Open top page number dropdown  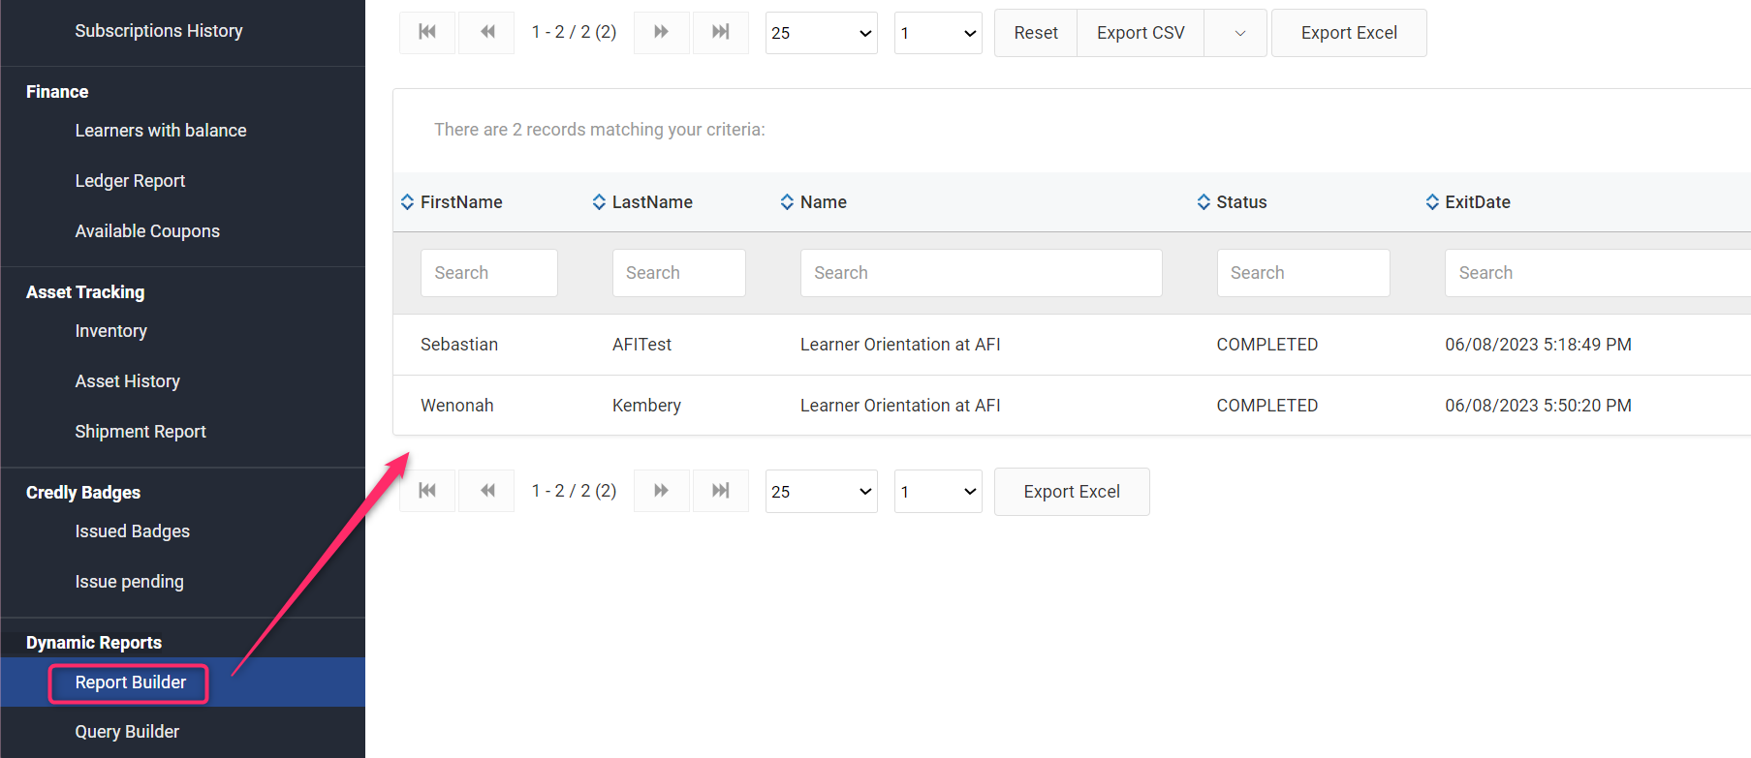937,33
